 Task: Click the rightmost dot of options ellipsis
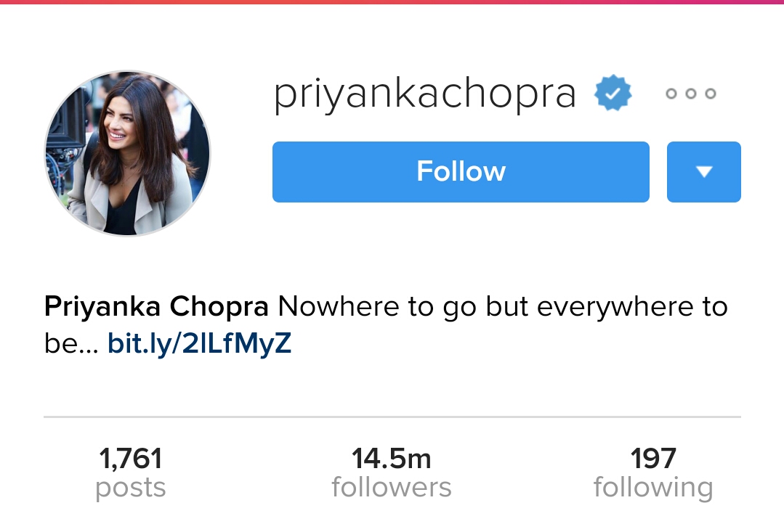coord(711,94)
